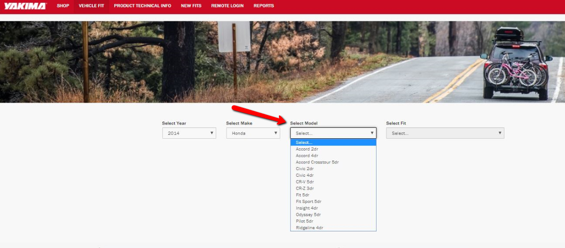Select Odyssey 5dr model
The image size is (565, 248).
(333, 215)
